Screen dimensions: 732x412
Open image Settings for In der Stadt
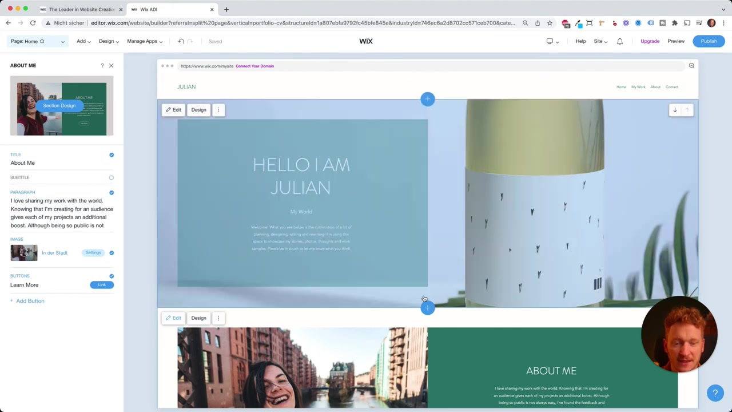click(x=93, y=253)
